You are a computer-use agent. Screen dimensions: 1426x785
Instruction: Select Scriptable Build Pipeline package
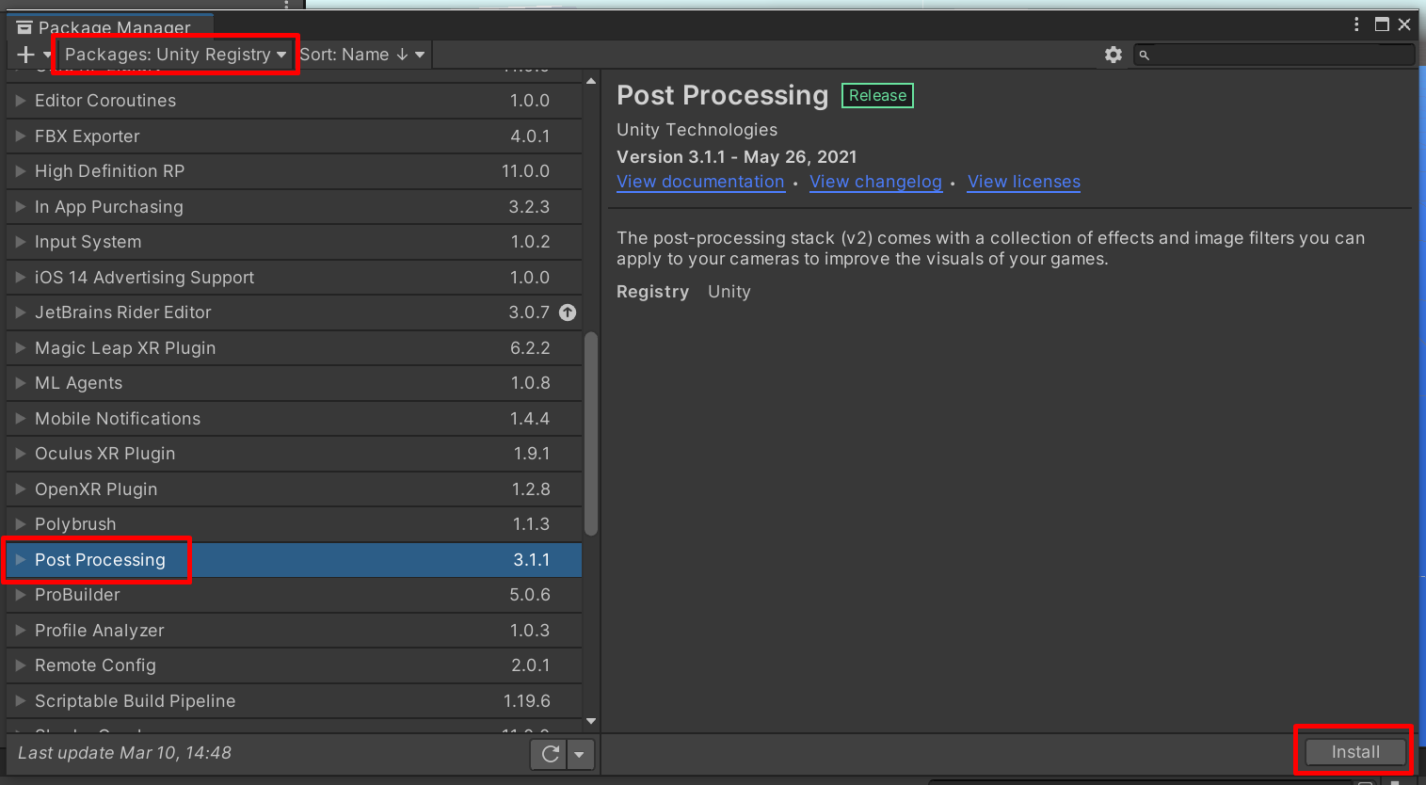coord(294,700)
